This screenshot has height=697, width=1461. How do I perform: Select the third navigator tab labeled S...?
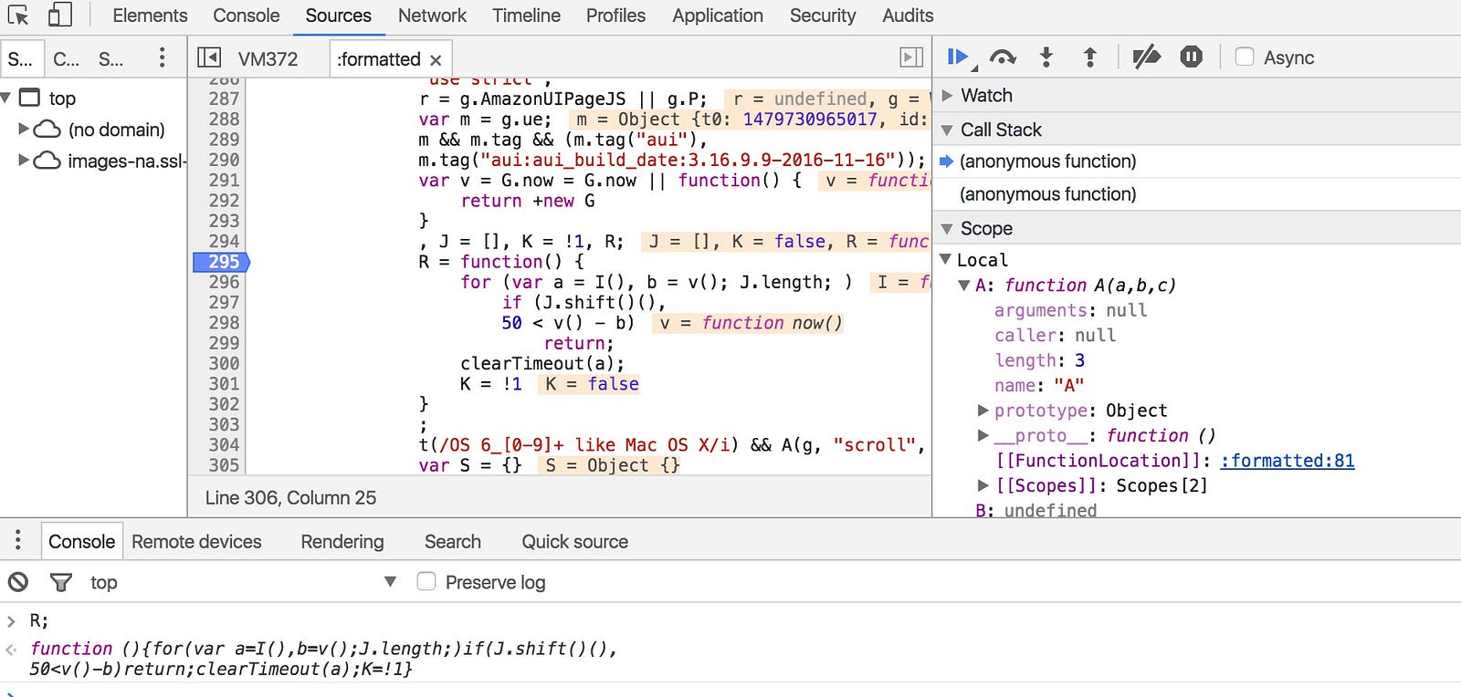[x=110, y=59]
